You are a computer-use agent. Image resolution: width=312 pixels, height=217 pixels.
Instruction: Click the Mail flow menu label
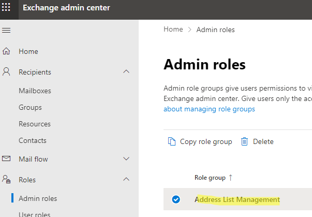(33, 159)
